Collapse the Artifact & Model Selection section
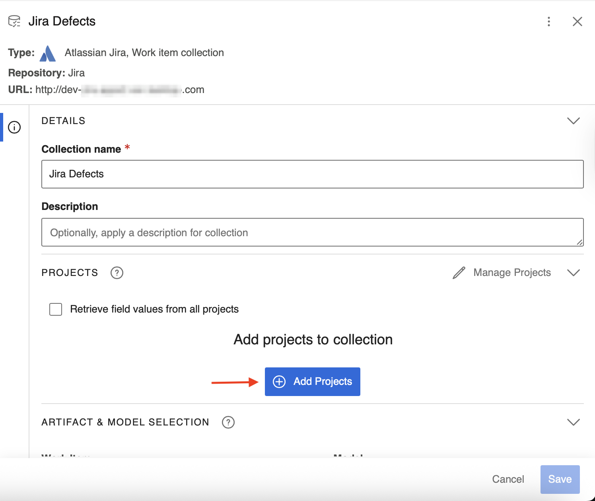 click(x=574, y=422)
